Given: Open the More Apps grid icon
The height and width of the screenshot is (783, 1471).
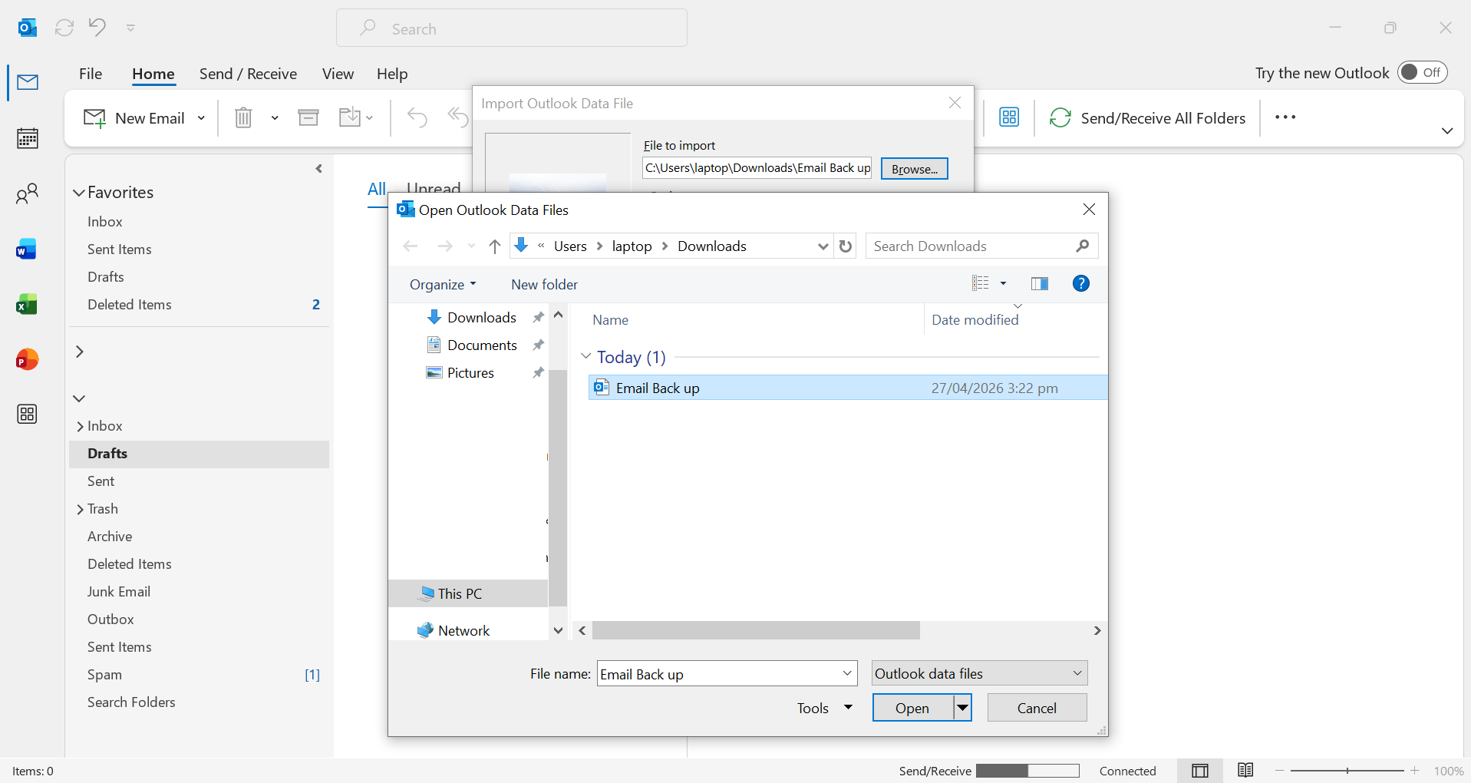Looking at the screenshot, I should [27, 415].
